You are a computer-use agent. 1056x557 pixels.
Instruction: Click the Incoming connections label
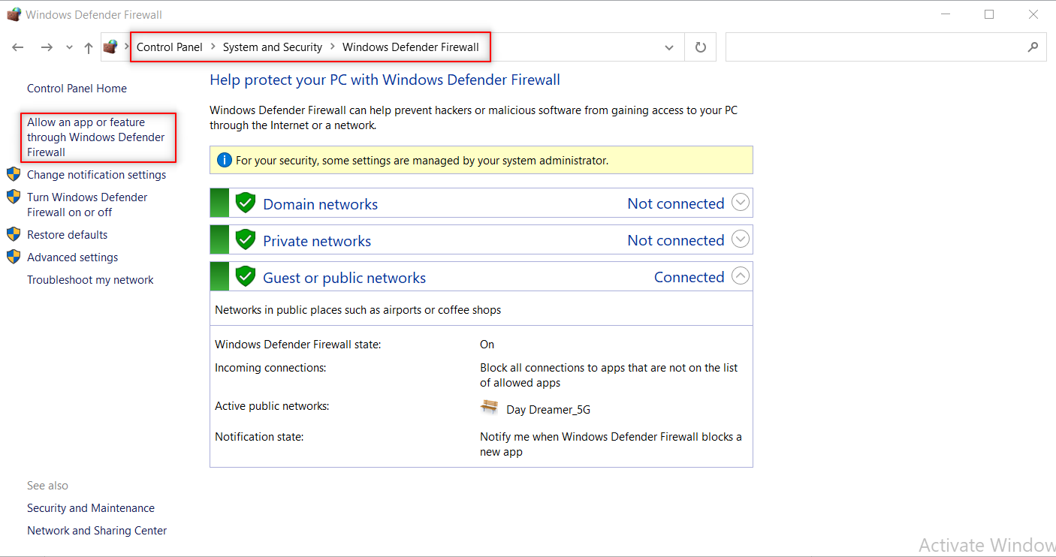270,368
